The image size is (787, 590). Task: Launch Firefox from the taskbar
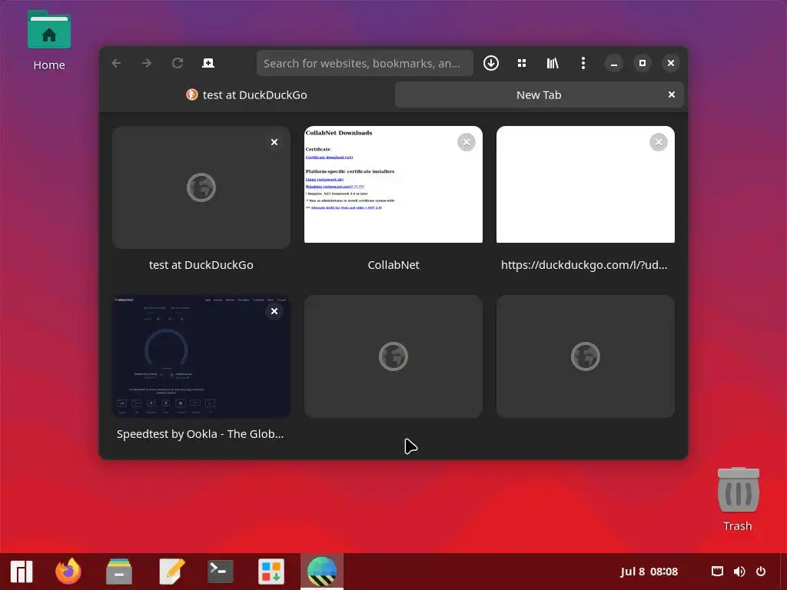click(68, 572)
